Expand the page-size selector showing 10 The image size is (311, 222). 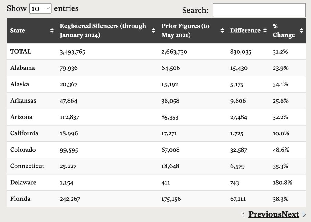coord(40,8)
